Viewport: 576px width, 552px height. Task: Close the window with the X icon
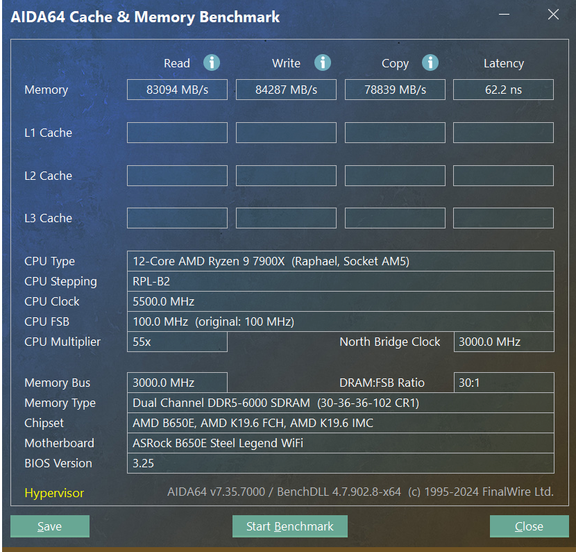[x=553, y=15]
